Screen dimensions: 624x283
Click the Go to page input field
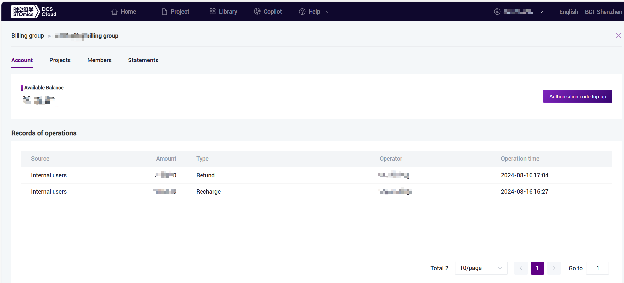pos(597,268)
